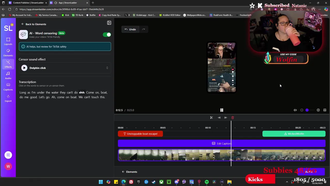Play the Dolphin click sound preview
Image resolution: width=330 pixels, height=186 pixels.
(24, 68)
